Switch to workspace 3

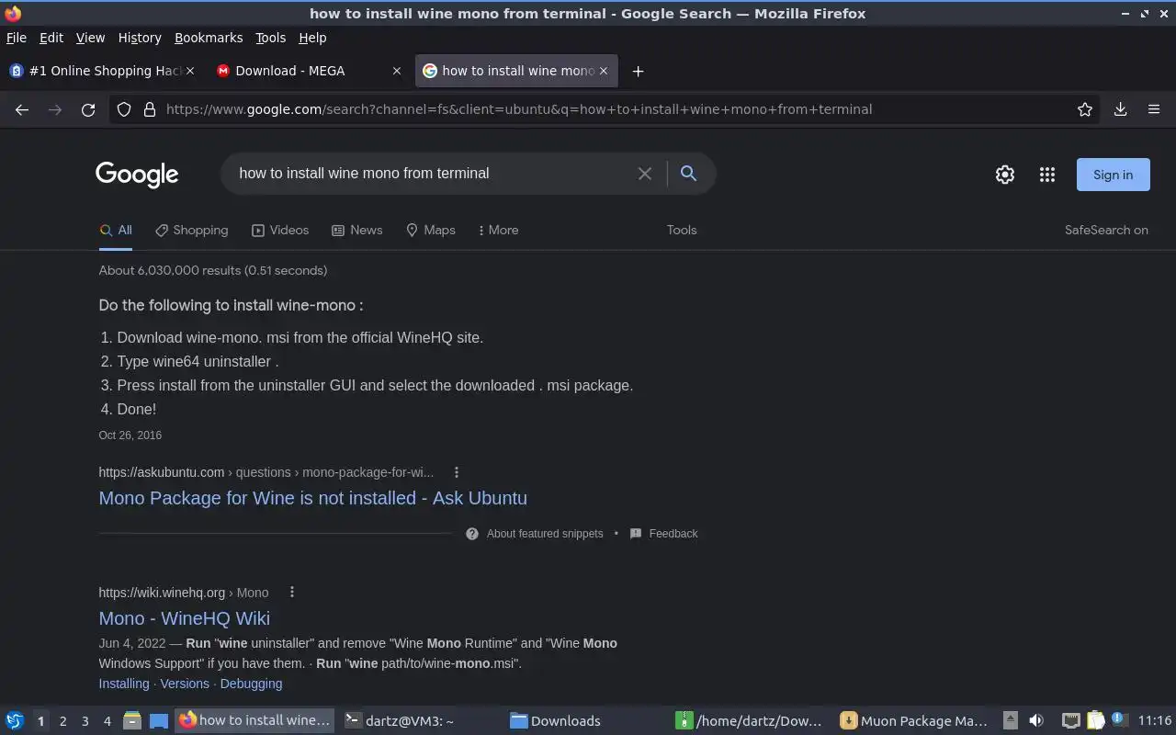[85, 721]
